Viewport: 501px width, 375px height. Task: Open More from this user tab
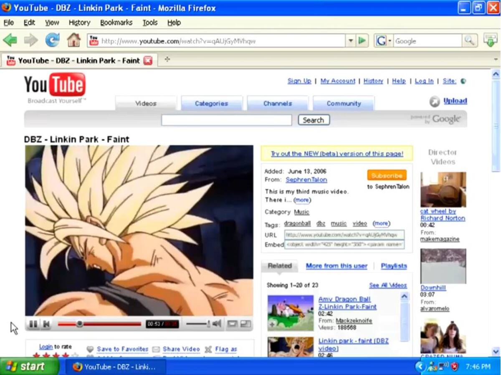pos(337,266)
